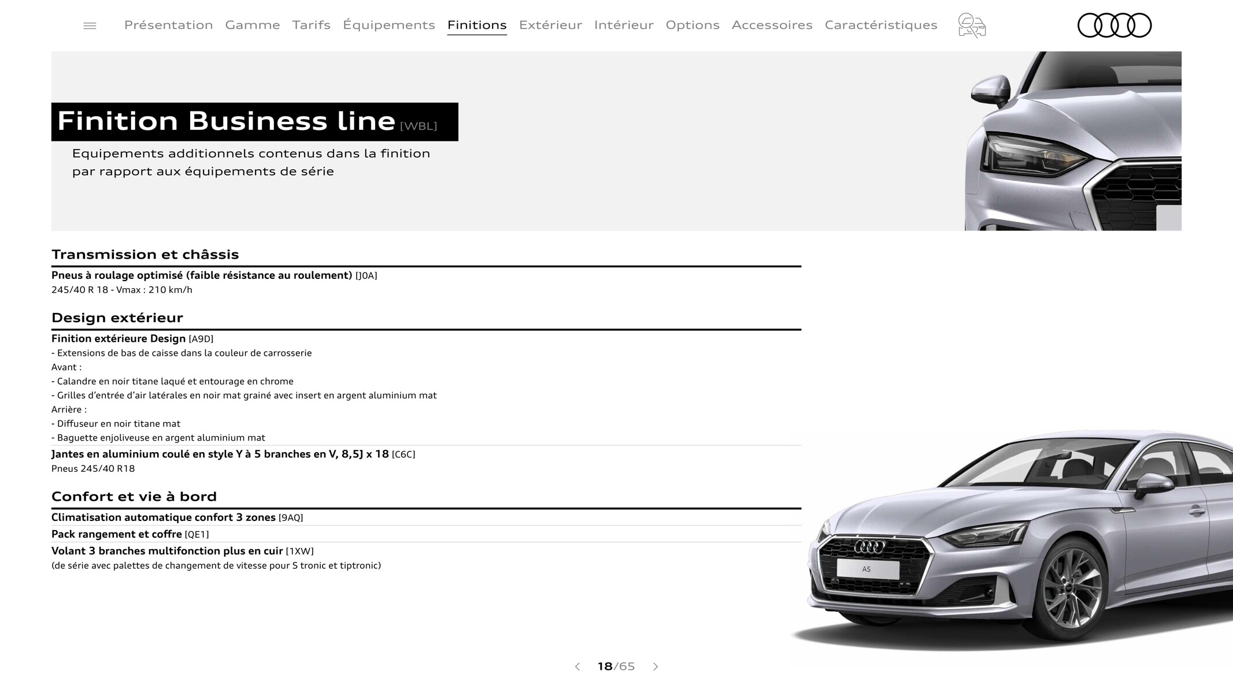Go to the next page arrow
Screen dimensions: 1233x693
pyautogui.click(x=656, y=666)
